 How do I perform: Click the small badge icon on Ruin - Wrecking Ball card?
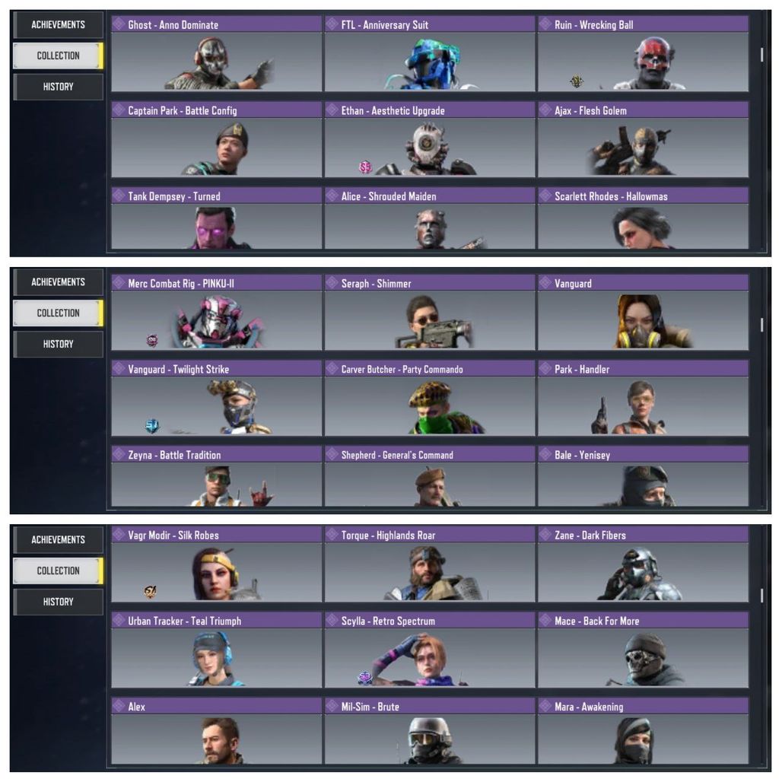coord(577,81)
